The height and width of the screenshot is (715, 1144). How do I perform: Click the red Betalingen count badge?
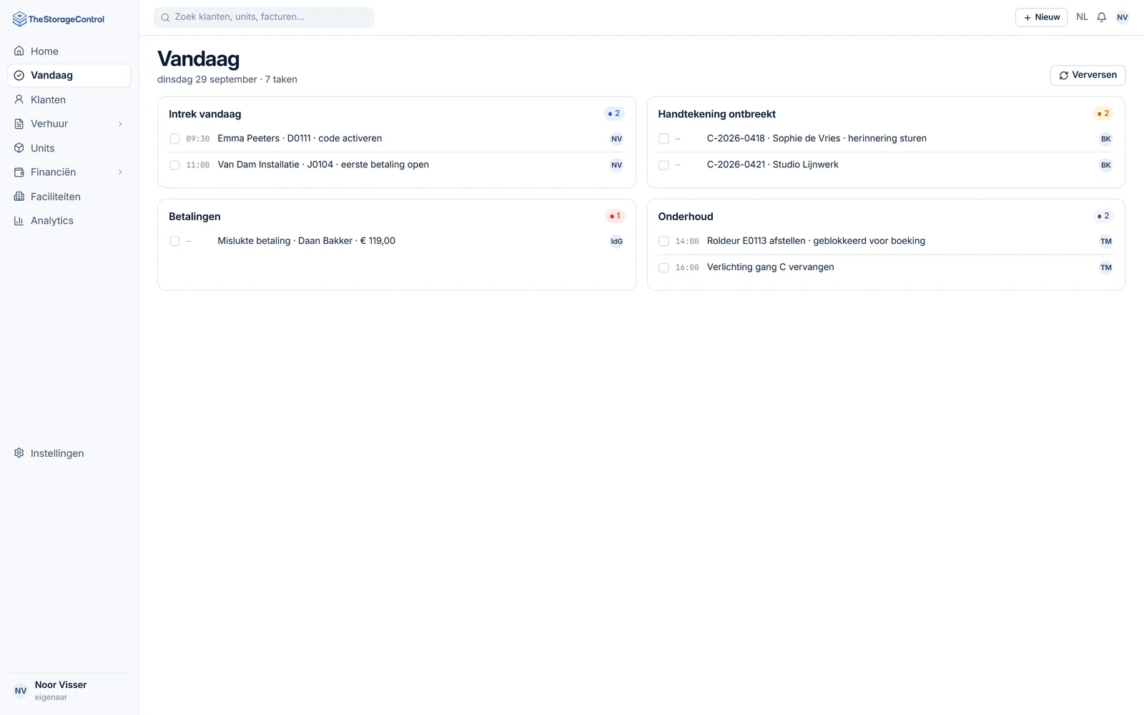point(615,216)
